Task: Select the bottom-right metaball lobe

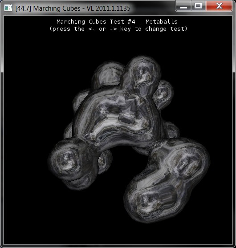Action: (x=152, y=203)
